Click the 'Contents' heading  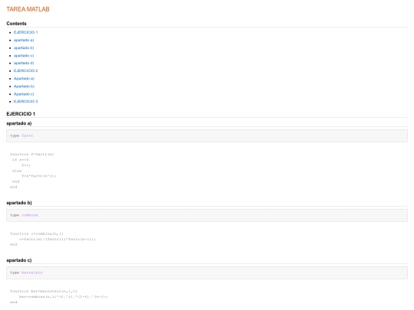coord(16,24)
